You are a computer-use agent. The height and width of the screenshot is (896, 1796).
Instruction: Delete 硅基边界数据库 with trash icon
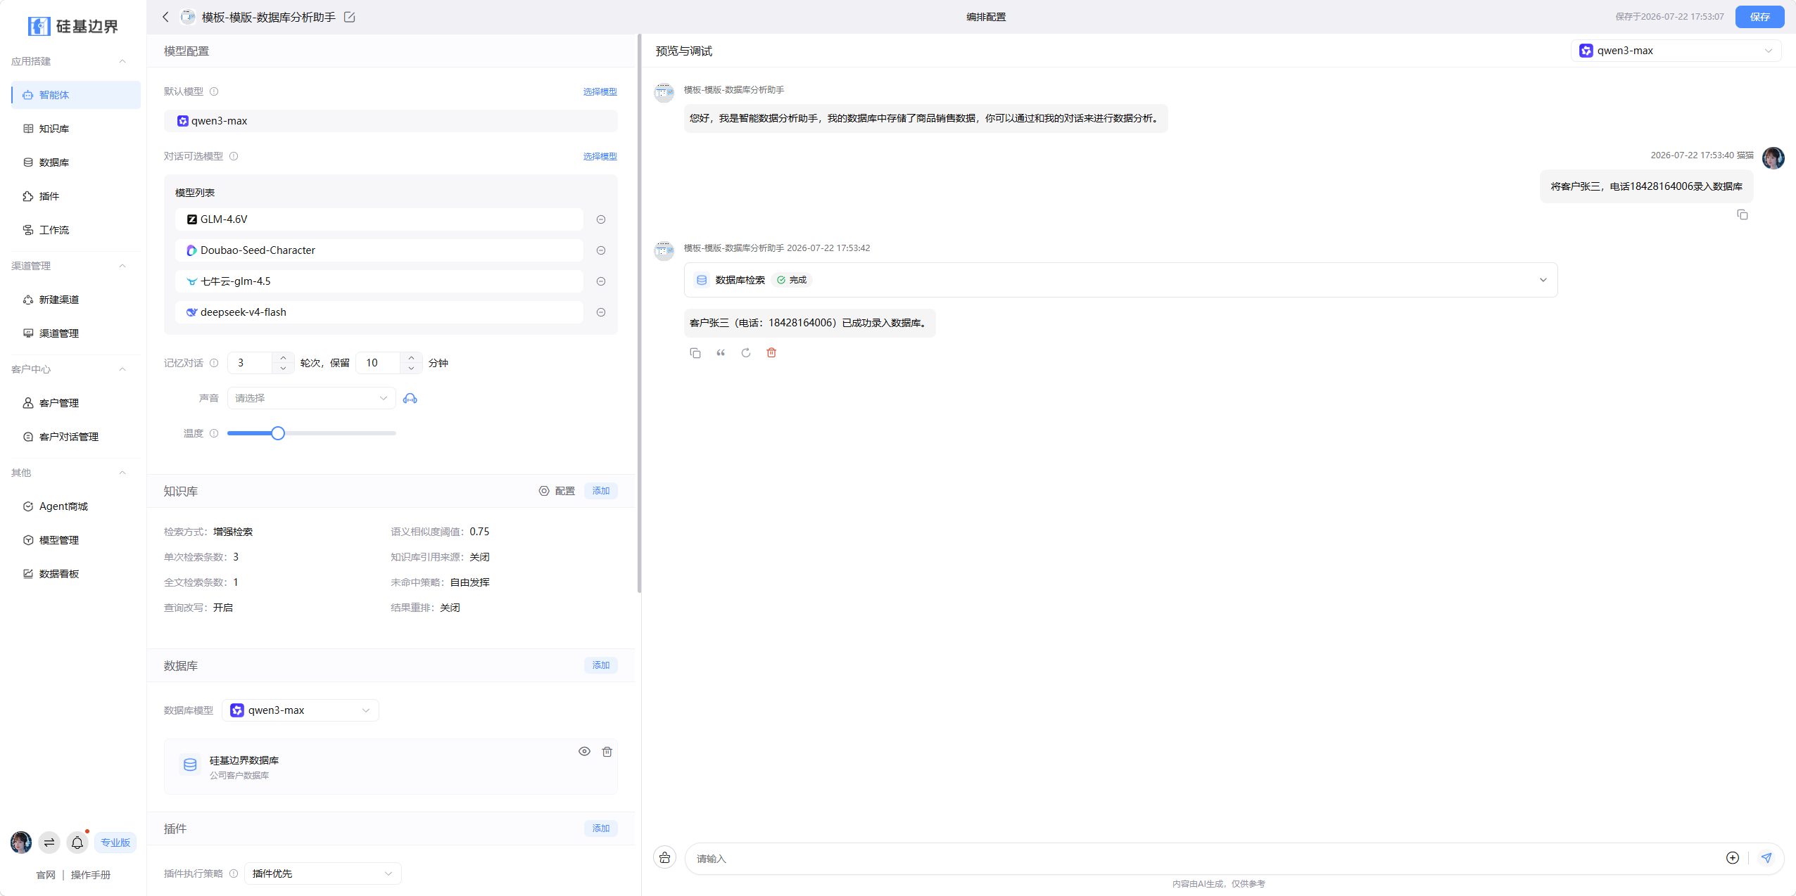[607, 752]
